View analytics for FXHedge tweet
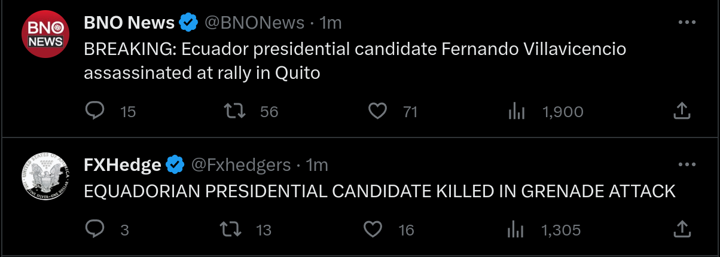Screen dimensions: 720x257 (515, 230)
